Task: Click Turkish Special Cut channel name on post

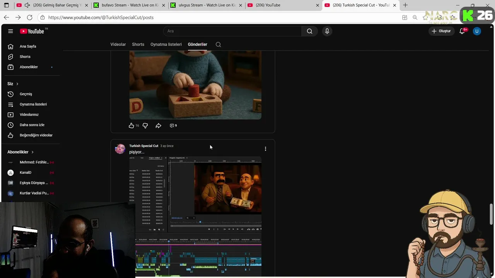Action: [144, 146]
